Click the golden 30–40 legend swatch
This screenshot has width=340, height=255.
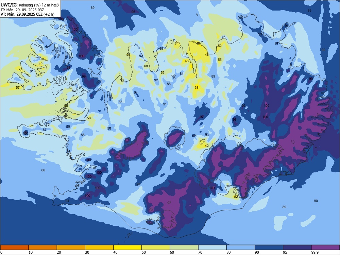pos(99,248)
